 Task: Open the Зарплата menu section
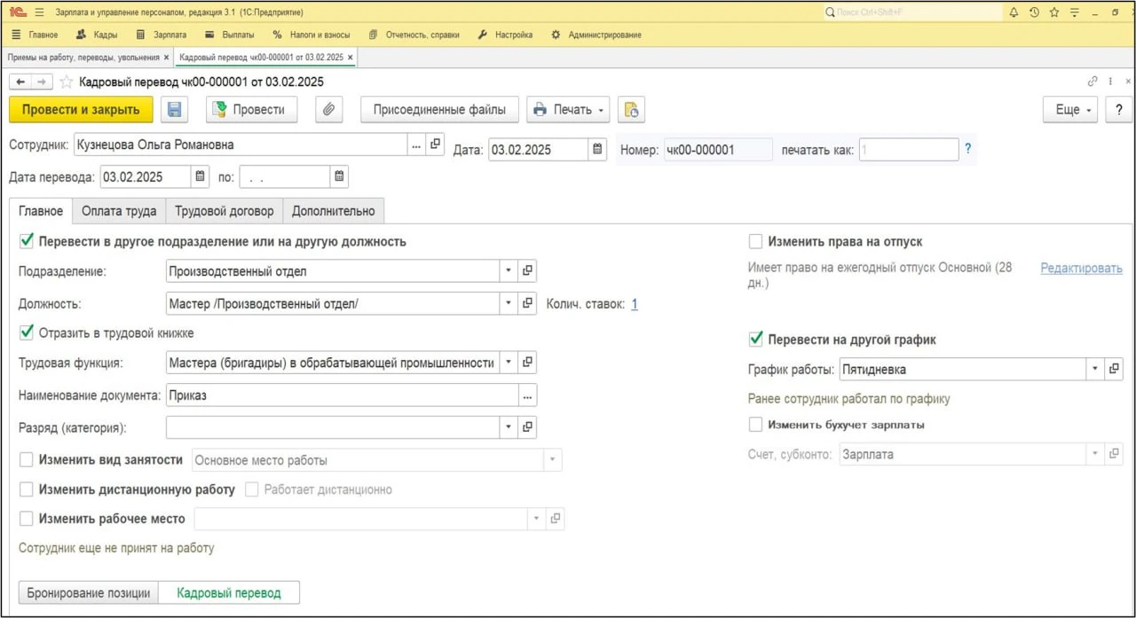162,35
